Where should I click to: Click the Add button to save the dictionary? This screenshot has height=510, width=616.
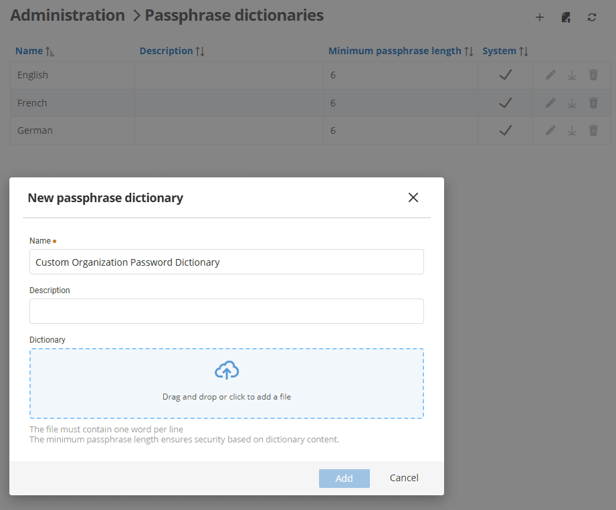(344, 478)
